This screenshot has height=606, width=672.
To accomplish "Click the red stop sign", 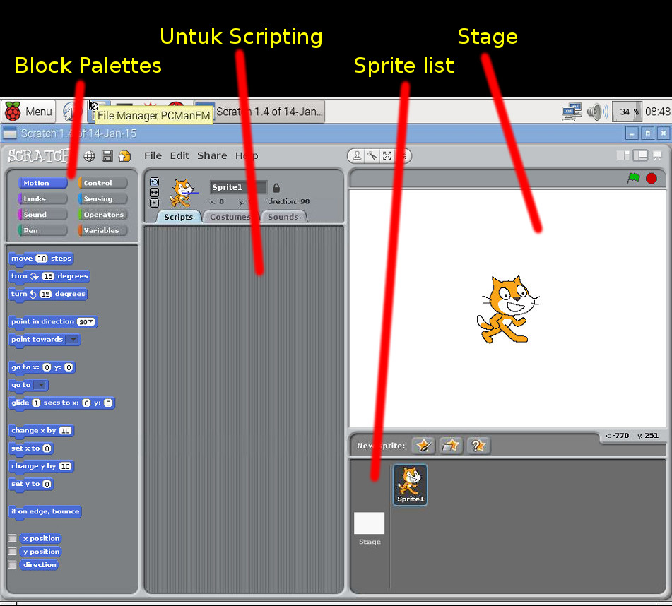I will [651, 179].
